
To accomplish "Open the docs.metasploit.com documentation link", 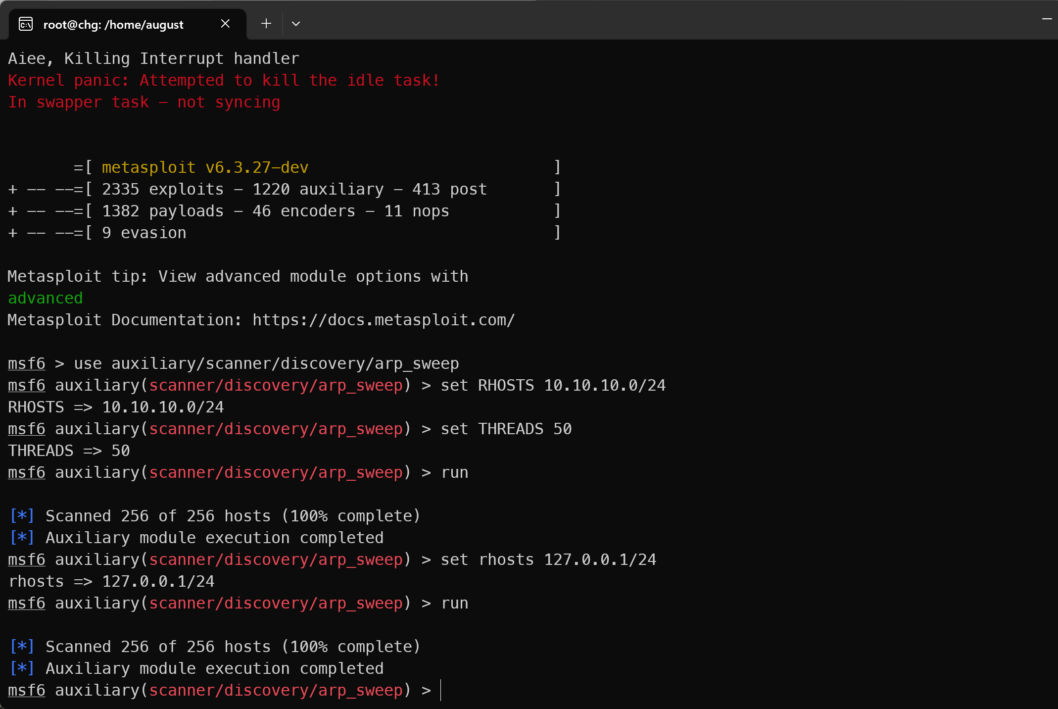I will pos(384,320).
